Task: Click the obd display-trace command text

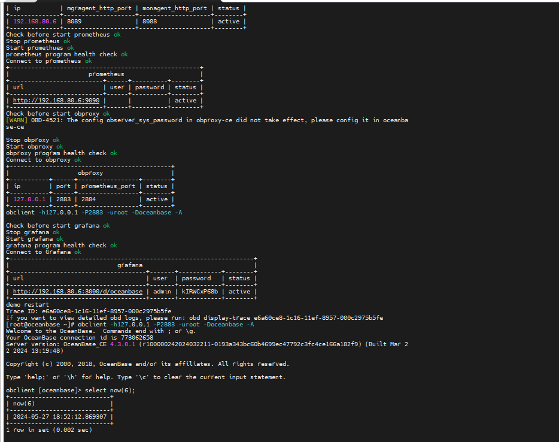Action: [286, 318]
